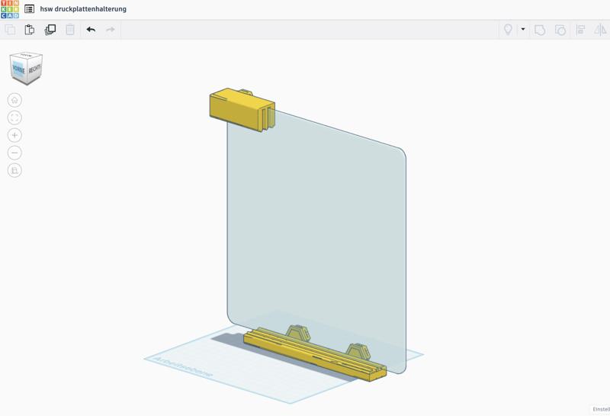Viewport: 610px width, 416px height.
Task: Click the RECHTS face of view cube
Action: pyautogui.click(x=34, y=69)
